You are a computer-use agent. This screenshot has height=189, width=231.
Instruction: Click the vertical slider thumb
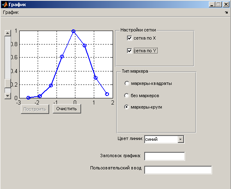[8, 84]
